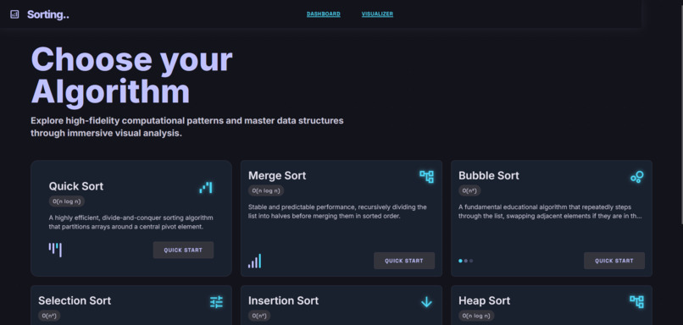Click the Selection Sort card title
The image size is (683, 325).
[75, 300]
